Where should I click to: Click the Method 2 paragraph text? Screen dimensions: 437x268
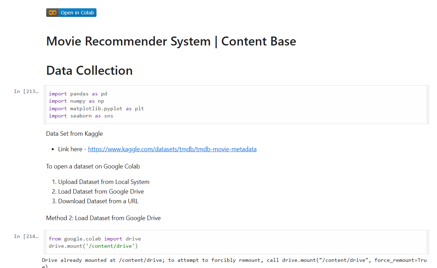103,218
